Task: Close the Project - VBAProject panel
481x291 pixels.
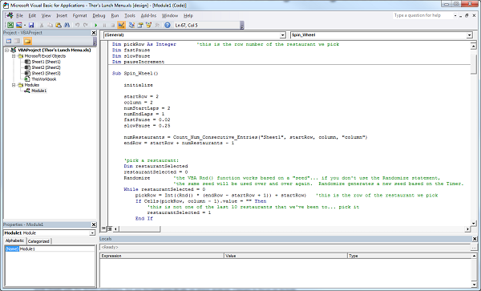Action: (94, 33)
